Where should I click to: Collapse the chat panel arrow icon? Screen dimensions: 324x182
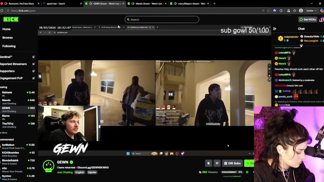[x=275, y=29]
